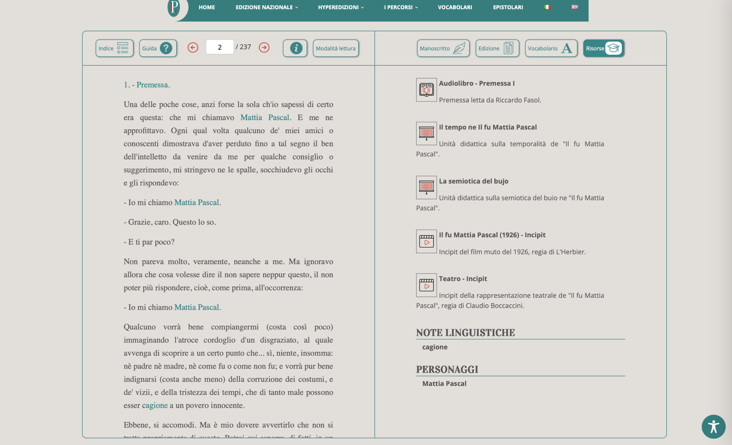Open the Guida help button
The height and width of the screenshot is (445, 732).
click(x=158, y=48)
